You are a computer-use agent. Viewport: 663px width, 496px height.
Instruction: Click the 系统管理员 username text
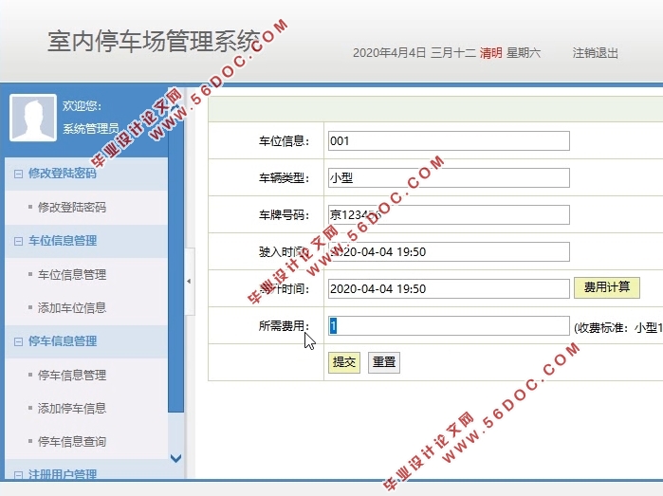(x=91, y=129)
